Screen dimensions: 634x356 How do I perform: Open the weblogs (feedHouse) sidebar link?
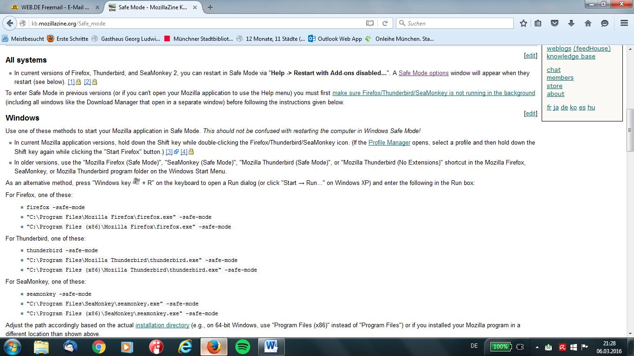[x=579, y=48]
